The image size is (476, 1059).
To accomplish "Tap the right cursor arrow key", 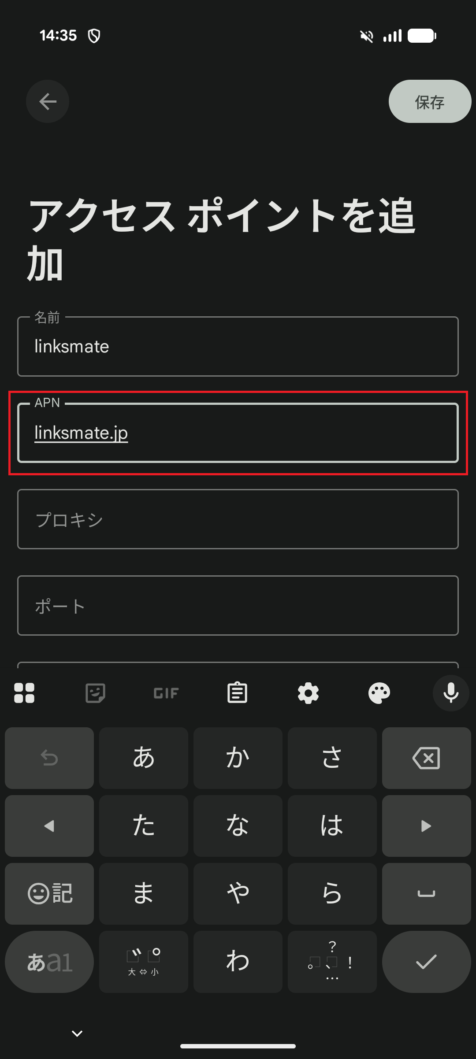I will 426,826.
